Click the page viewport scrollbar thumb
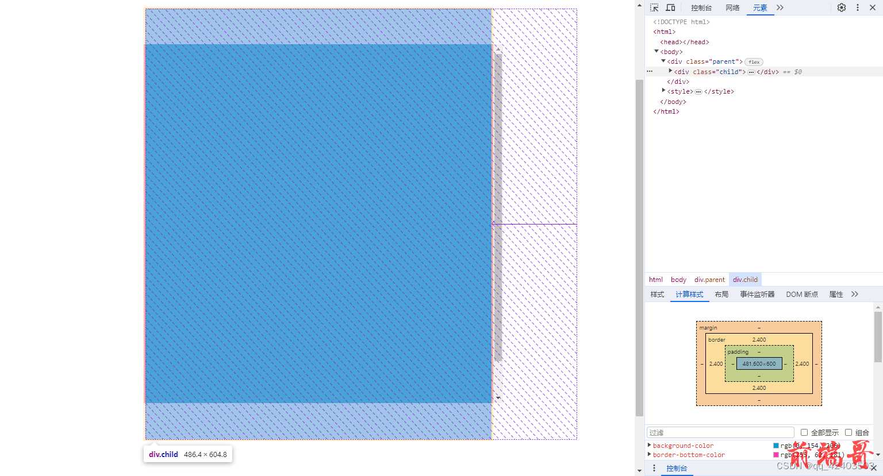This screenshot has height=476, width=883. (x=639, y=248)
